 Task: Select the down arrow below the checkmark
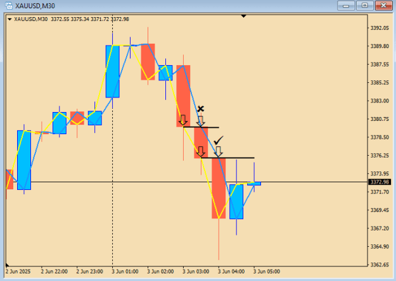pyautogui.click(x=219, y=152)
